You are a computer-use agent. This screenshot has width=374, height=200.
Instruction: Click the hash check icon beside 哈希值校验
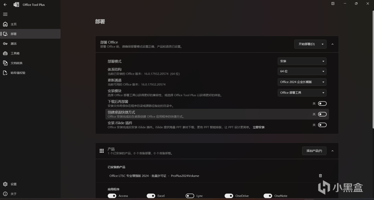coord(5,73)
